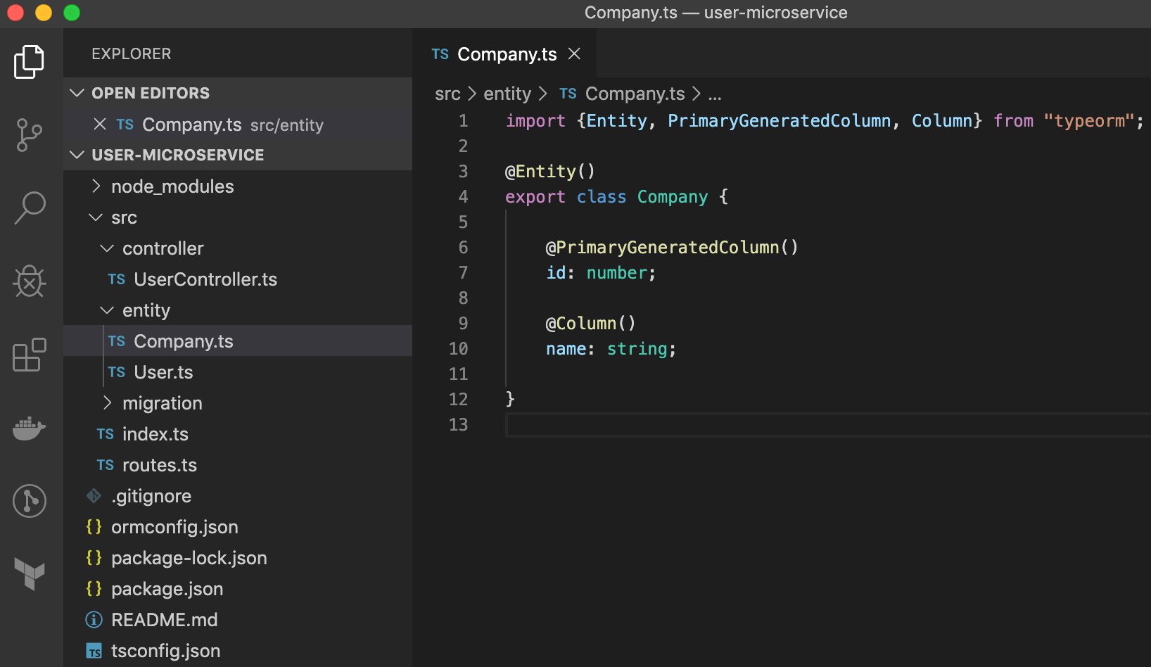This screenshot has width=1151, height=667.
Task: Open the Explorer view in the activity bar
Action: tap(29, 62)
